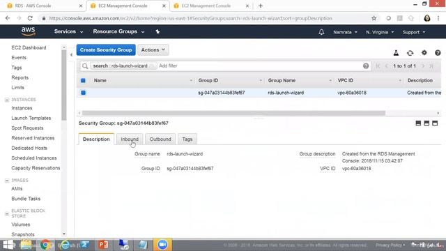Toggle checkbox for rds-launch-wizard row
The height and width of the screenshot is (251, 446).
83,93
